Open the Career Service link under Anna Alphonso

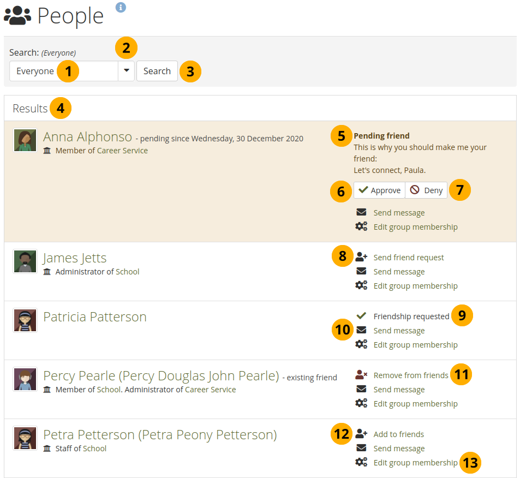click(122, 151)
